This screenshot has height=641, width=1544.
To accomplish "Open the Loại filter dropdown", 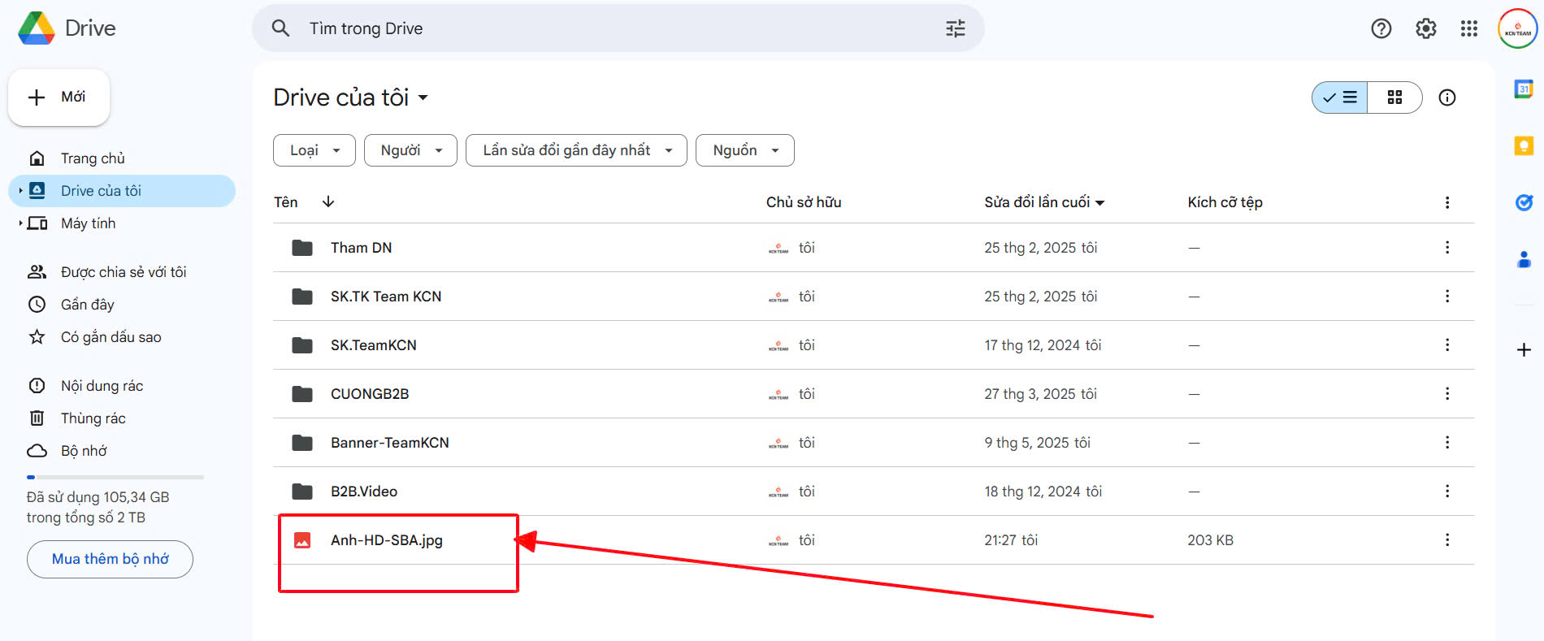I will (x=314, y=150).
